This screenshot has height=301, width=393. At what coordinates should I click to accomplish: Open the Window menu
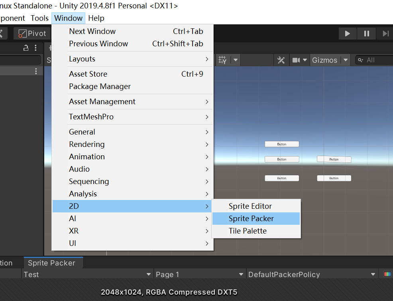[x=69, y=18]
